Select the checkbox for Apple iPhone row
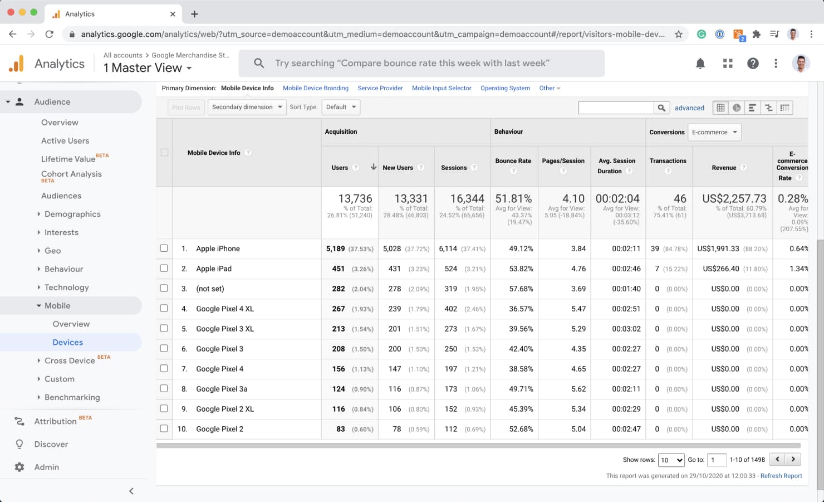Screen dimensions: 824x502 164,248
